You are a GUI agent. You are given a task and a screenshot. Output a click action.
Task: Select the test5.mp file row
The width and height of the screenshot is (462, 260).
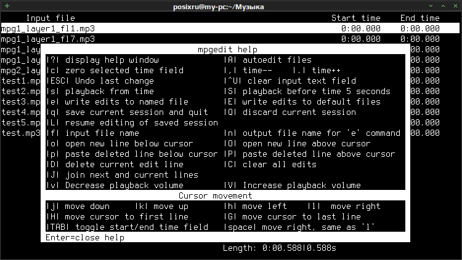click(x=20, y=123)
